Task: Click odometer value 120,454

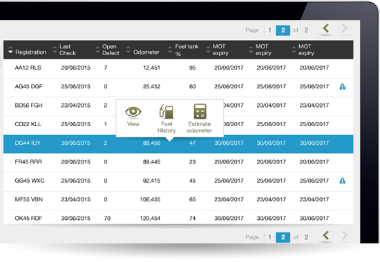Action: (x=150, y=218)
